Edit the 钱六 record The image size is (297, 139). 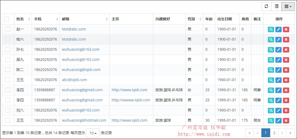point(279,39)
